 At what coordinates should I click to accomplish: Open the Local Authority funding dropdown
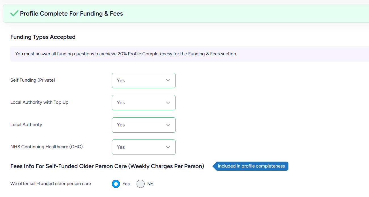(144, 125)
